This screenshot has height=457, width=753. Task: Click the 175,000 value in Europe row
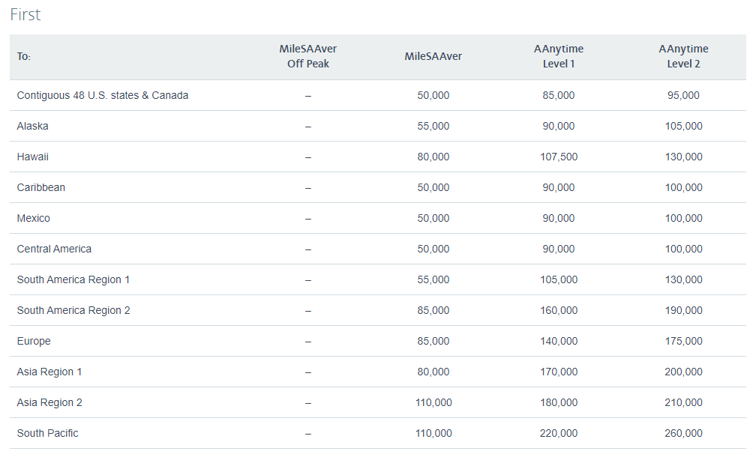pyautogui.click(x=683, y=341)
